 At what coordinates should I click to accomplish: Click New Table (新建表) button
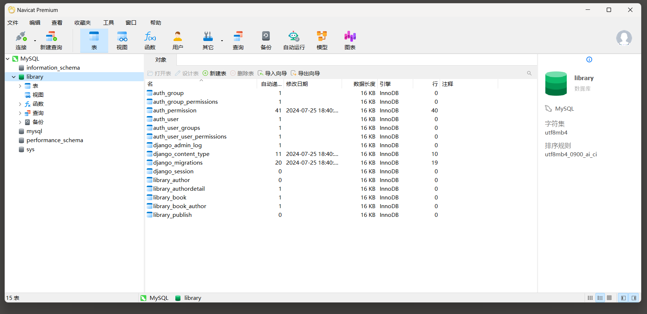click(x=214, y=73)
